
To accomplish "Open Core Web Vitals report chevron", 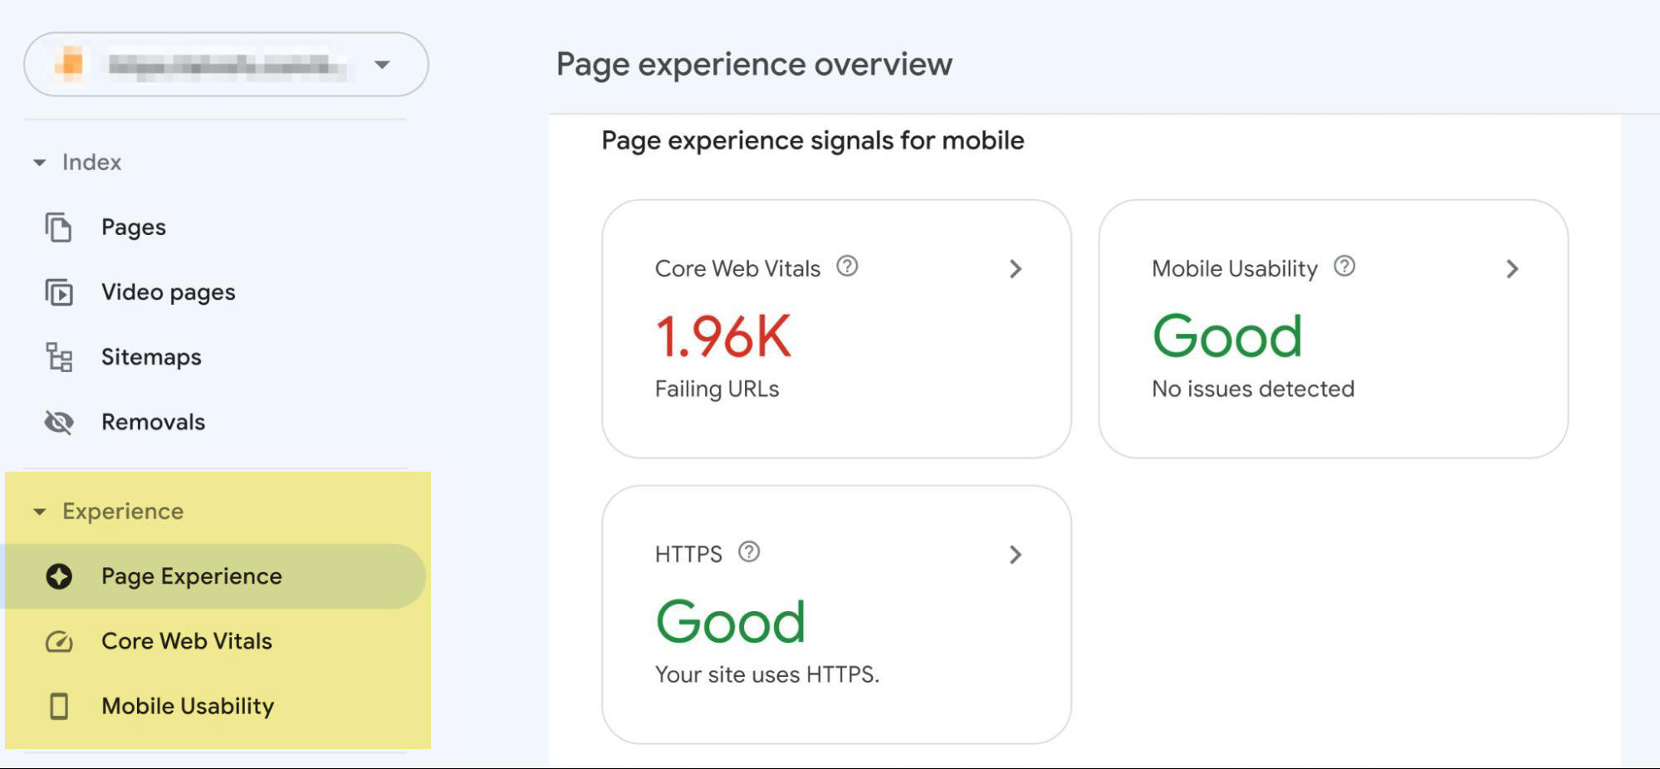I will 1015,269.
